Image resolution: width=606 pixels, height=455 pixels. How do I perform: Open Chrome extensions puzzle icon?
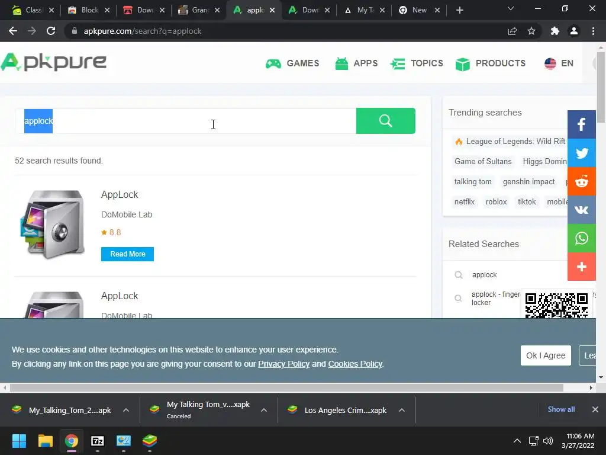tap(555, 31)
